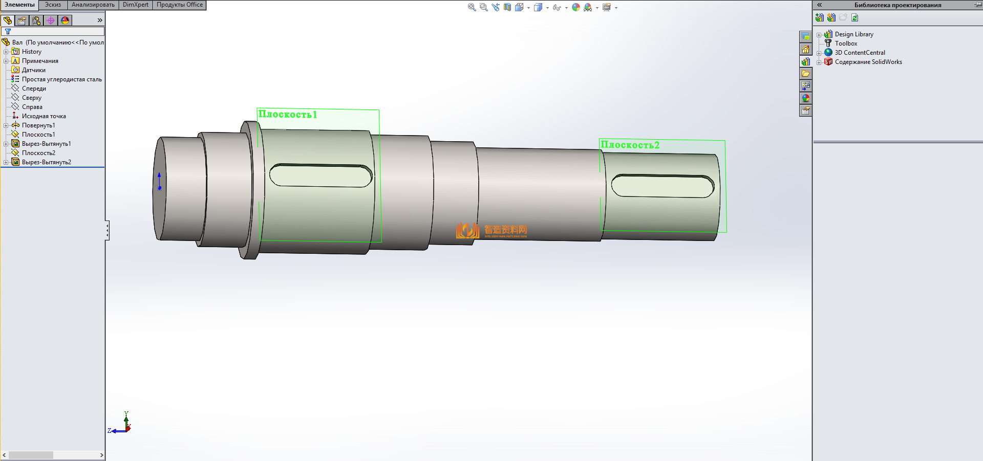983x461 pixels.
Task: Click the Edit Appearance color sphere
Action: click(576, 7)
